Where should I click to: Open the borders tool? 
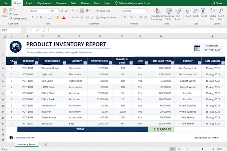[x=49, y=17]
